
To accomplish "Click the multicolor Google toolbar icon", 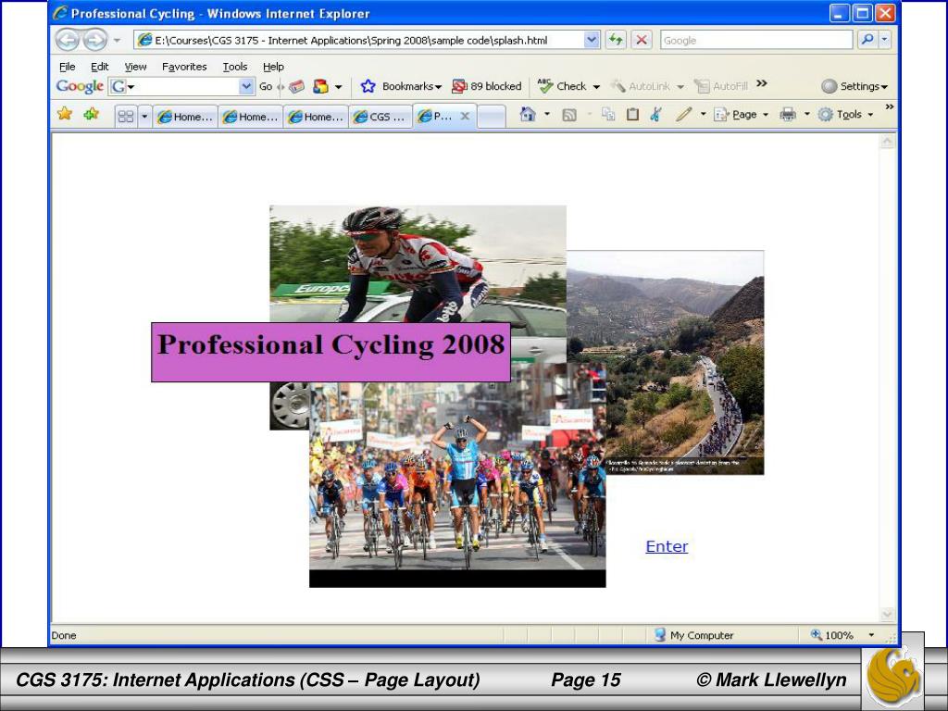I will [x=320, y=86].
